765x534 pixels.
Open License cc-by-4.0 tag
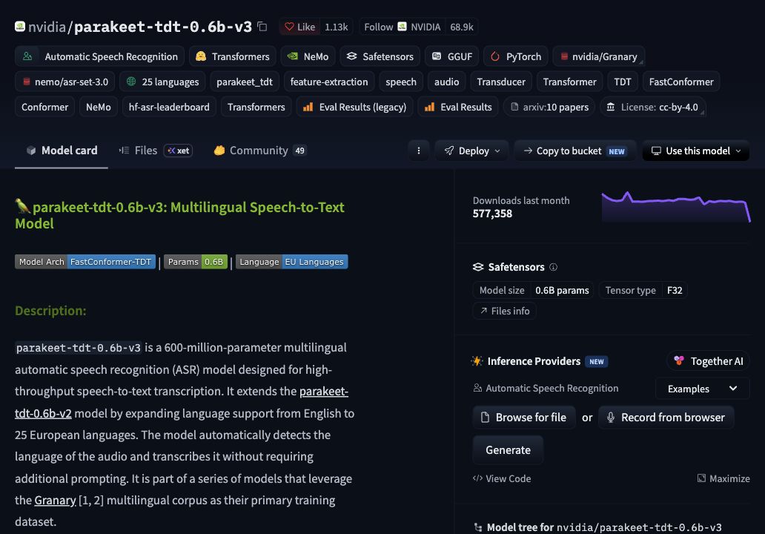tap(653, 108)
